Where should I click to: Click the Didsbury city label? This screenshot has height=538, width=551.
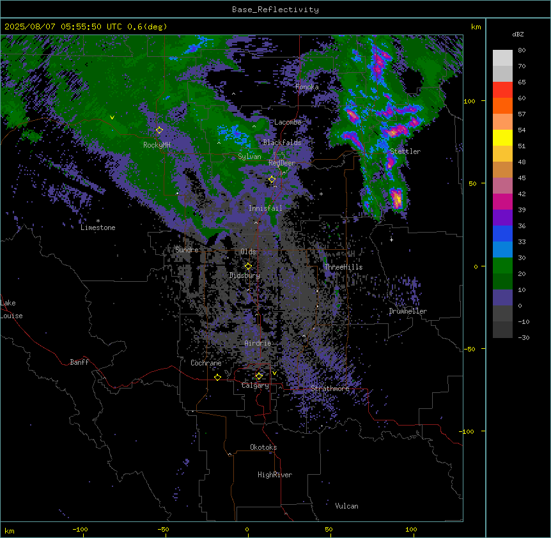pos(245,275)
